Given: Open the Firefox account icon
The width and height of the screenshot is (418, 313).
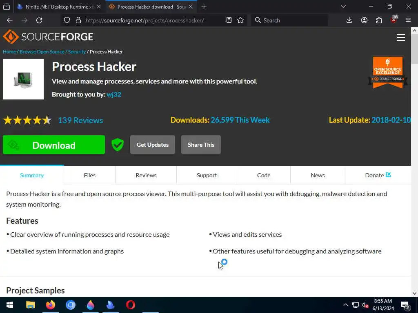Looking at the screenshot, I should [364, 20].
